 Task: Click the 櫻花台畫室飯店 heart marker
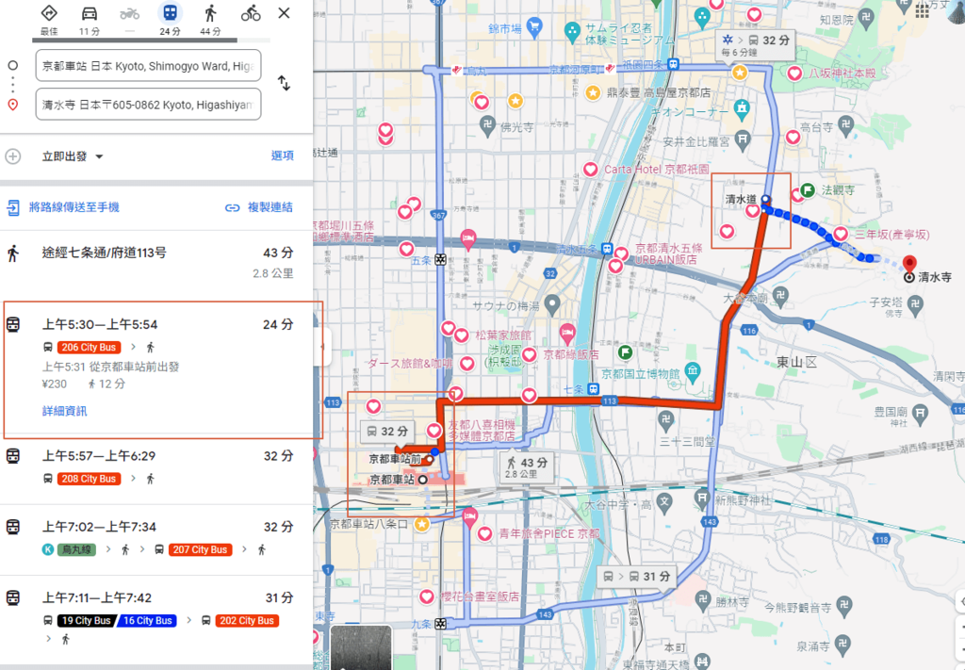pos(427,596)
